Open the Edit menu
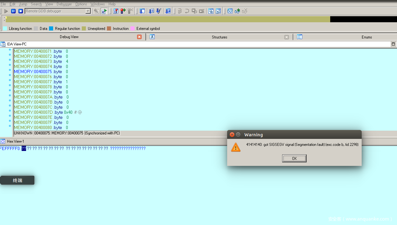 click(x=12, y=4)
